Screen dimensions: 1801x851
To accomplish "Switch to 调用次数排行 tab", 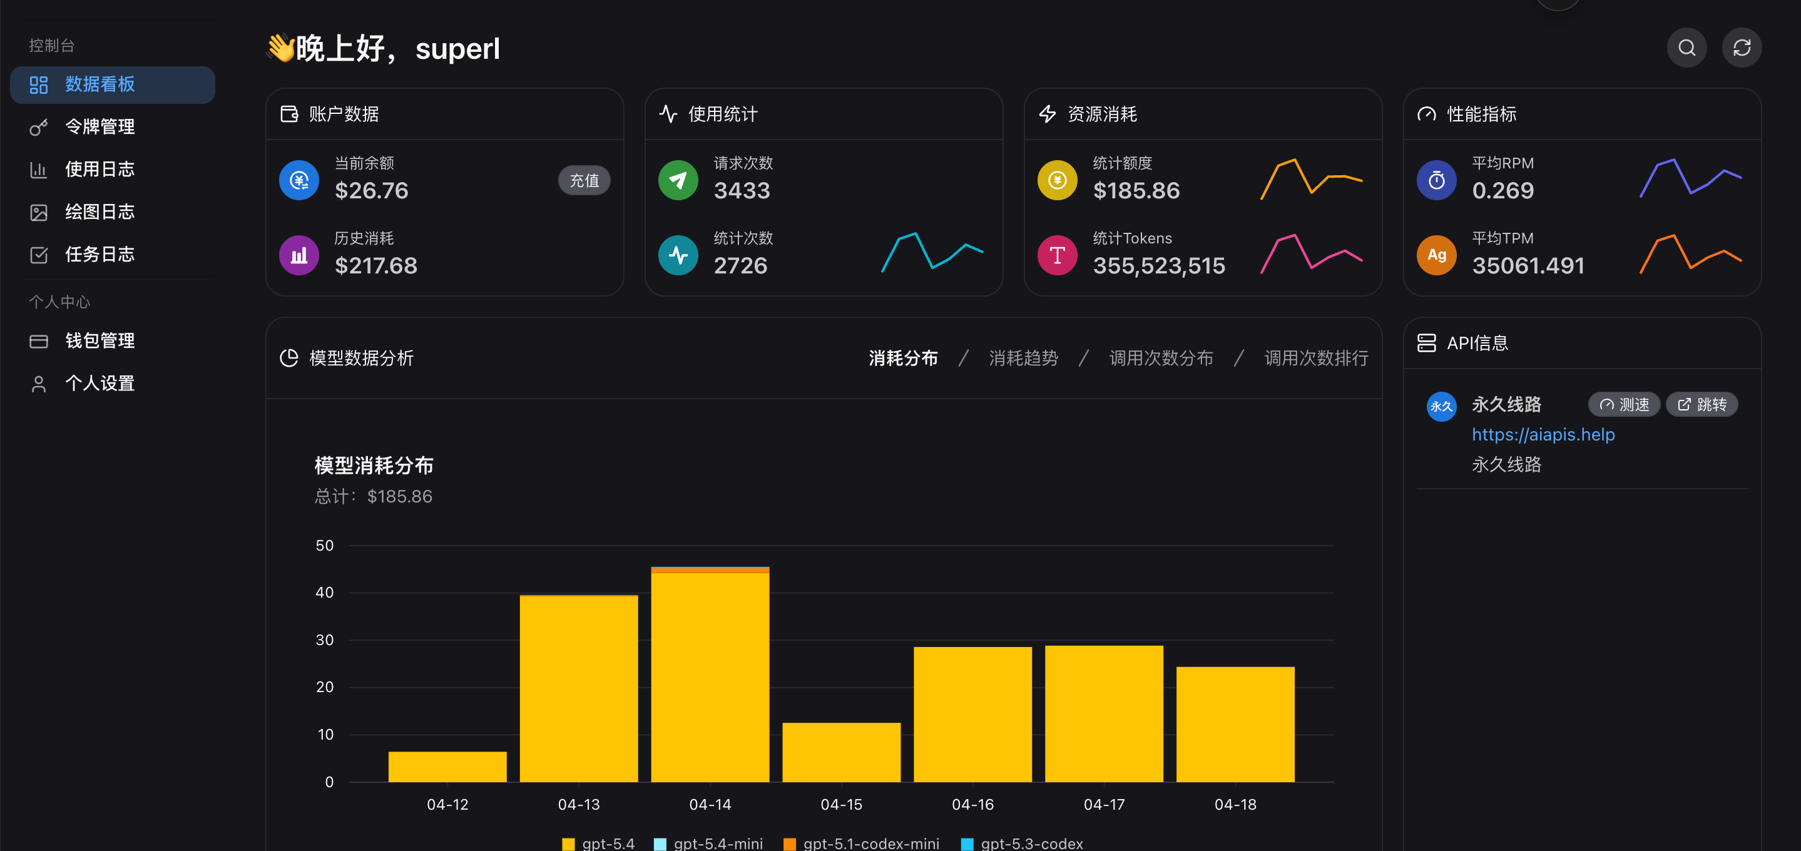I will [x=1316, y=358].
